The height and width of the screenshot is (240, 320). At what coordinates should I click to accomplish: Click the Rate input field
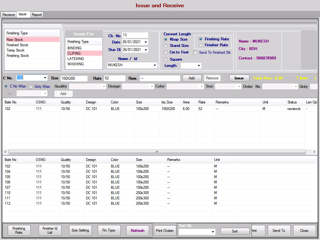[x=114, y=78]
